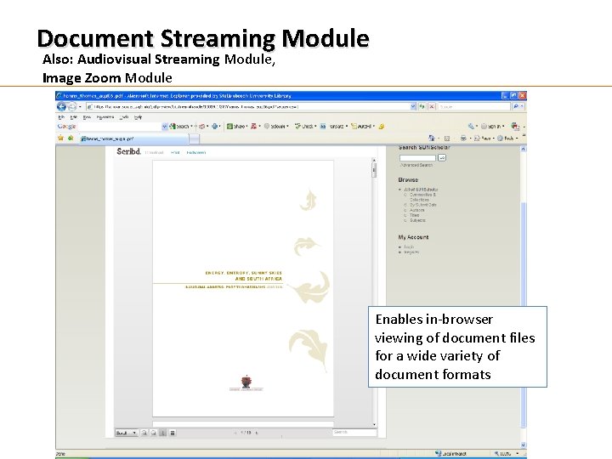The image size is (612, 459).
Task: Click the page scroll up arrow
Action: coord(524,149)
